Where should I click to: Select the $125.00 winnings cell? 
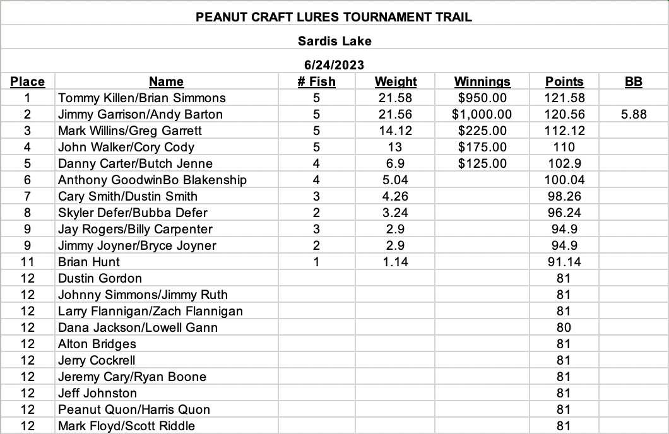coord(482,163)
